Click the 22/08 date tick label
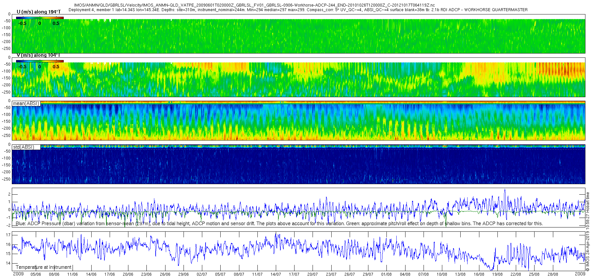Screen dimensions: 591x279 click(x=516, y=274)
